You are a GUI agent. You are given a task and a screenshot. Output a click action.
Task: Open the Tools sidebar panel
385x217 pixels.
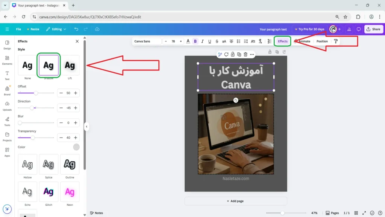pyautogui.click(x=7, y=122)
